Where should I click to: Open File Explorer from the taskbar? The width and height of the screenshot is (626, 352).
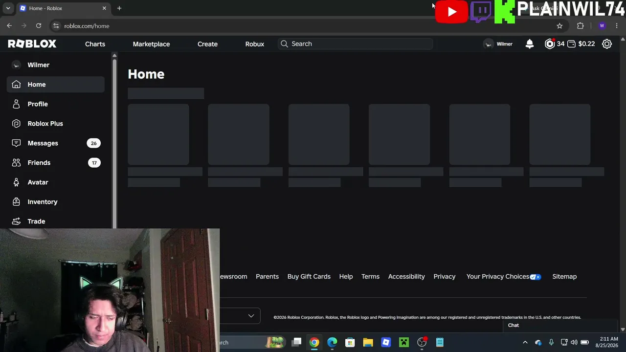(x=368, y=342)
